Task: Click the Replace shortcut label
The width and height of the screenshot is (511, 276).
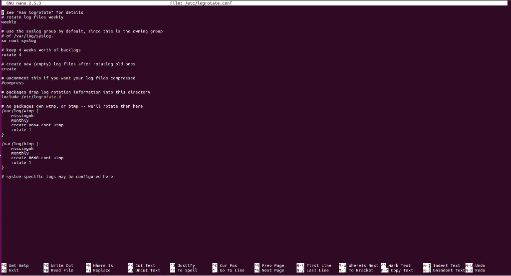Action: tap(102, 271)
